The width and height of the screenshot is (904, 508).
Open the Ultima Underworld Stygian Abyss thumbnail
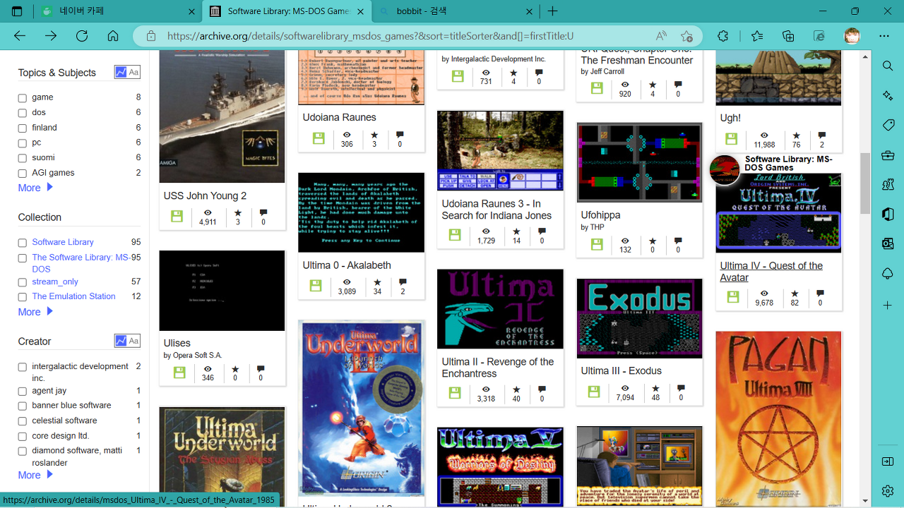[222, 457]
